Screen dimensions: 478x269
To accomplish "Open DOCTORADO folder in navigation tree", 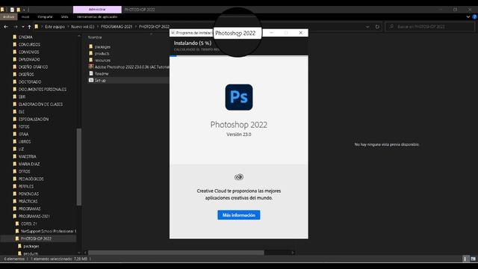I will 30,81.
